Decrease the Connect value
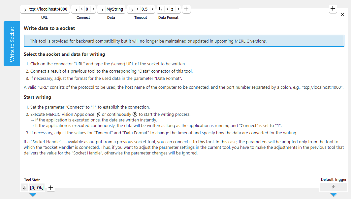The height and width of the screenshot is (199, 351). tap(82, 9)
